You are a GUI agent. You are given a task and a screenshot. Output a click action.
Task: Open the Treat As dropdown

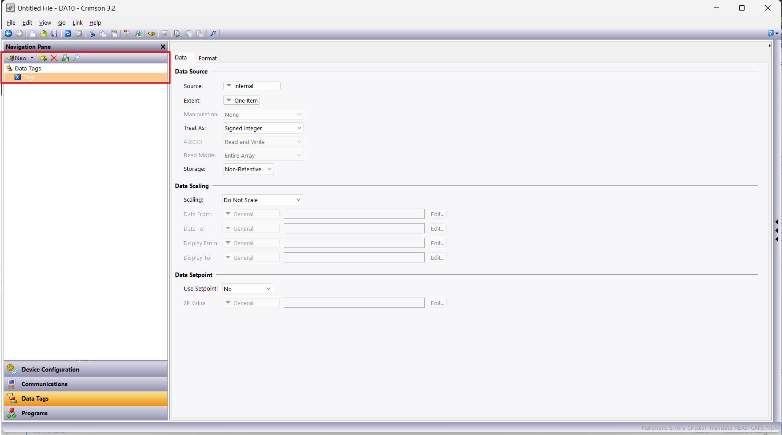click(x=263, y=128)
